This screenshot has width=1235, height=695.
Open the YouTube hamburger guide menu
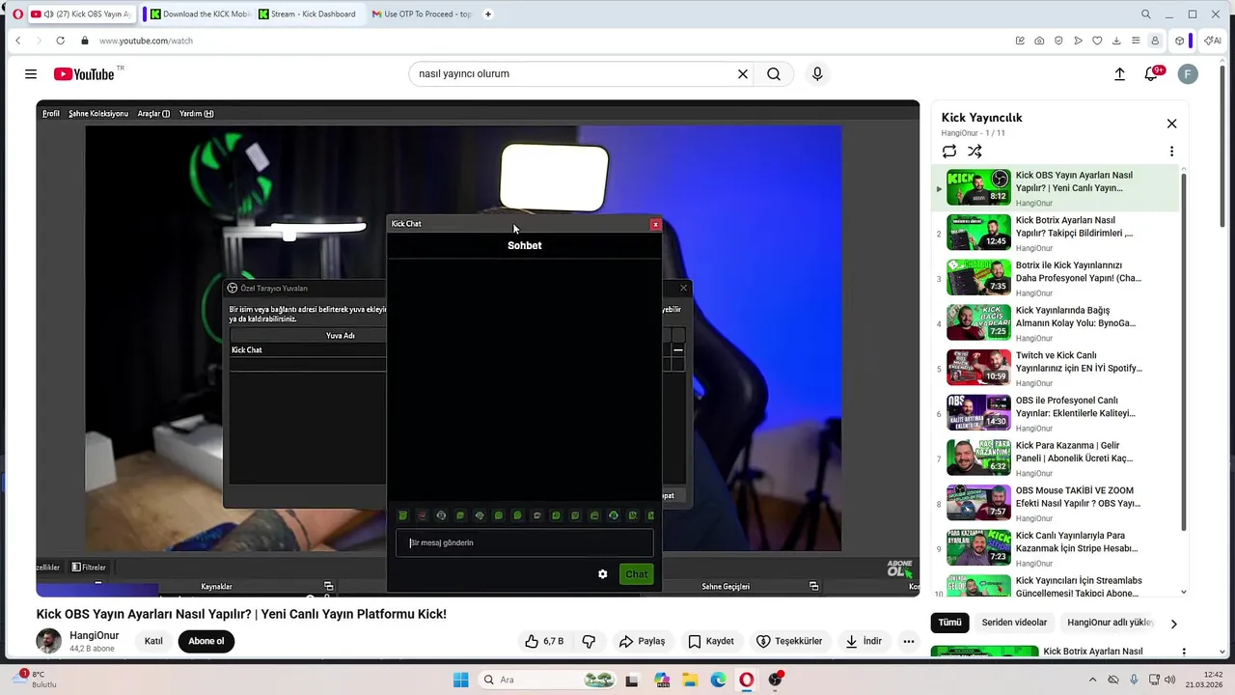(31, 74)
